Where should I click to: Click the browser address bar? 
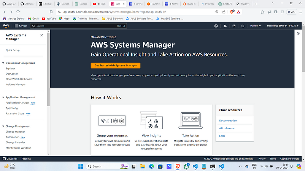pos(136,12)
